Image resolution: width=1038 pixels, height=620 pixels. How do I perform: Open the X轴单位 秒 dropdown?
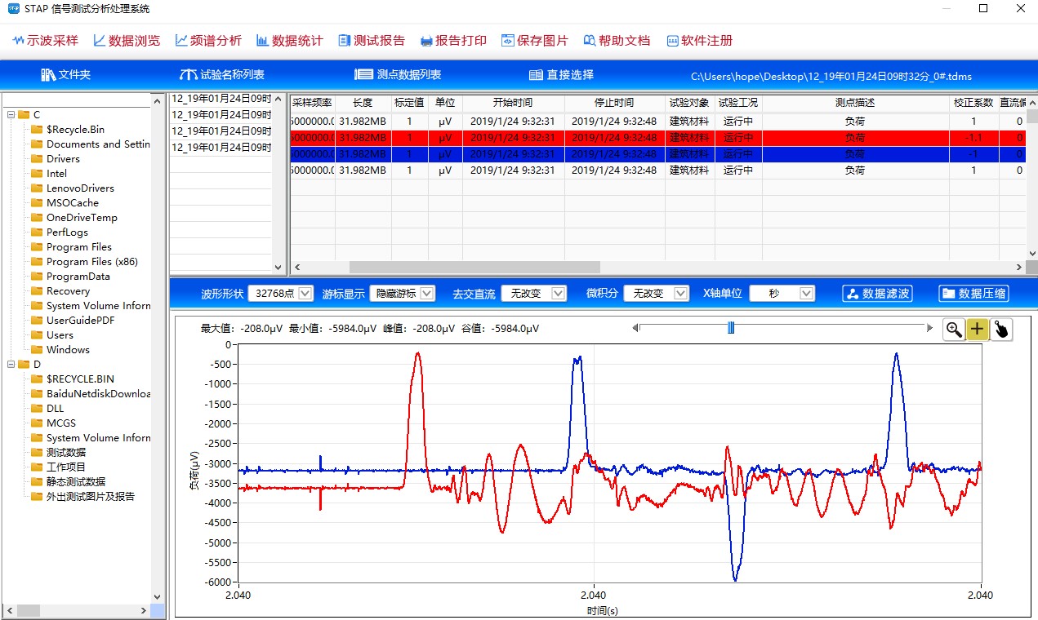click(782, 293)
